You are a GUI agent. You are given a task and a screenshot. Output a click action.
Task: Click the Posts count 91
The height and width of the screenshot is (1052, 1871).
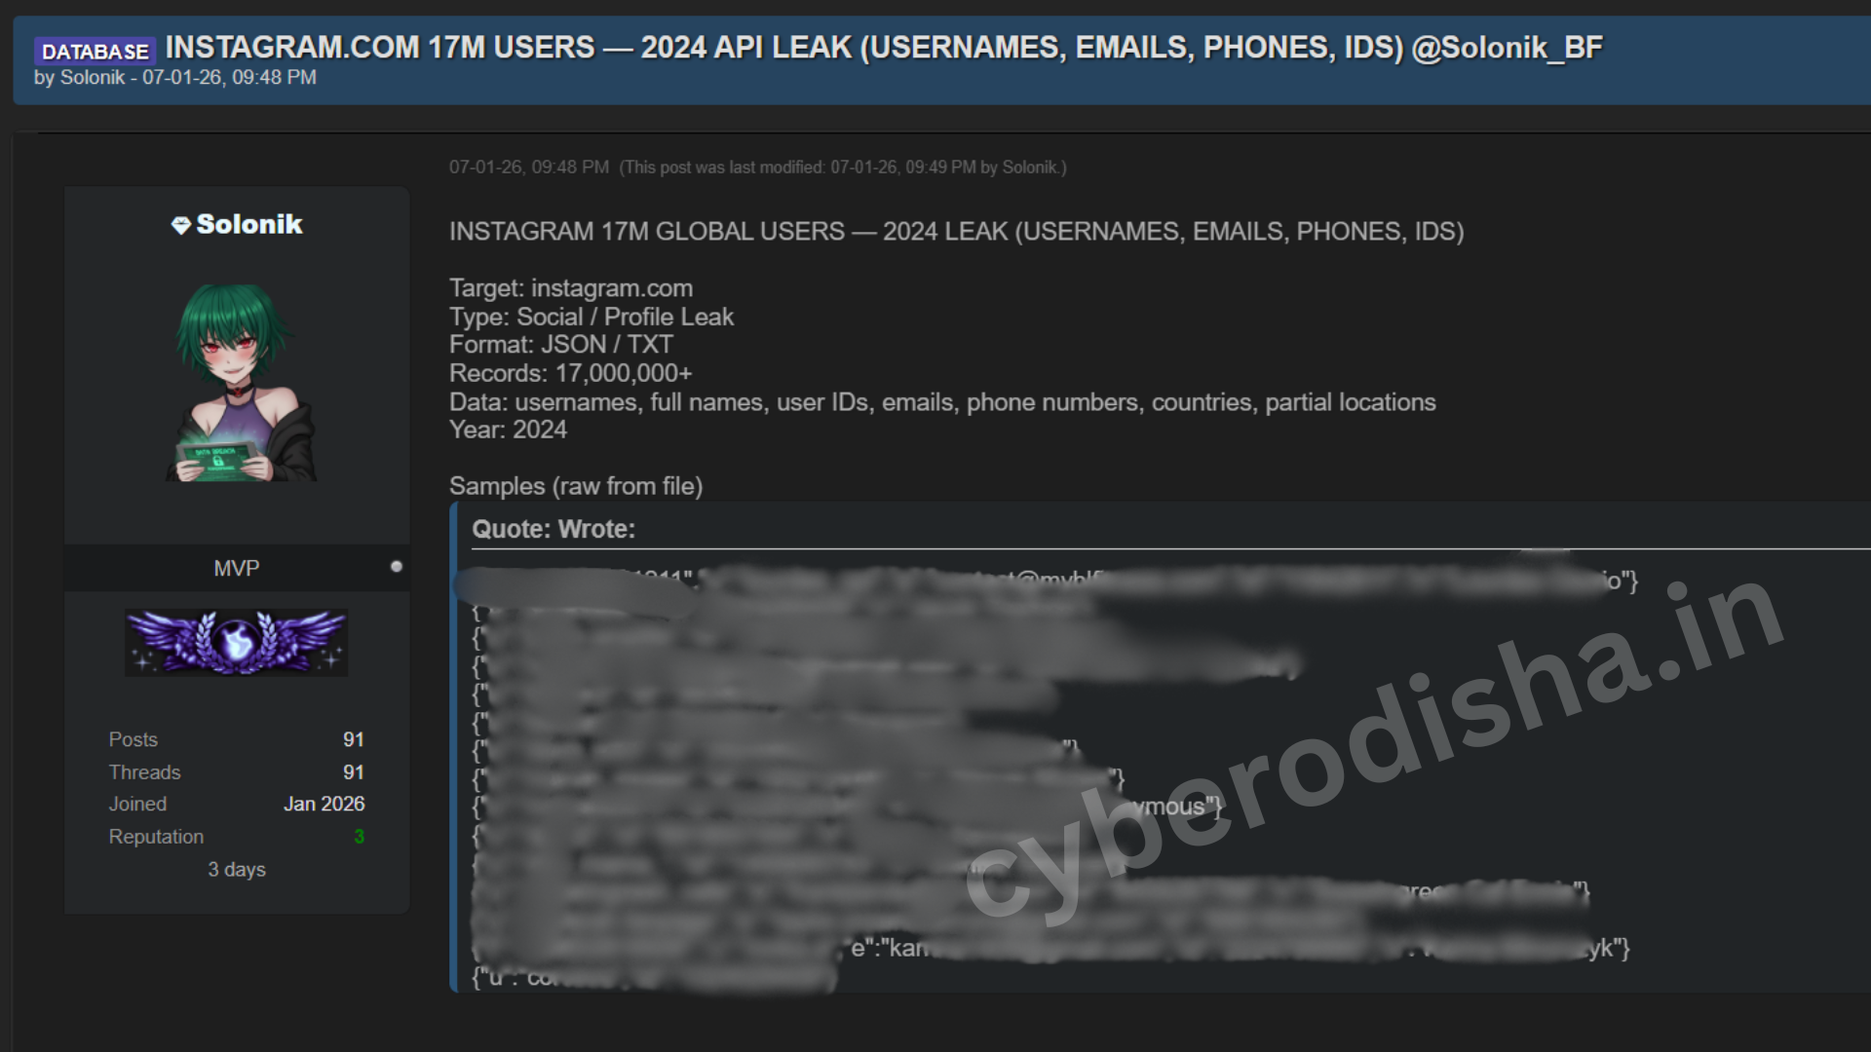pos(353,739)
